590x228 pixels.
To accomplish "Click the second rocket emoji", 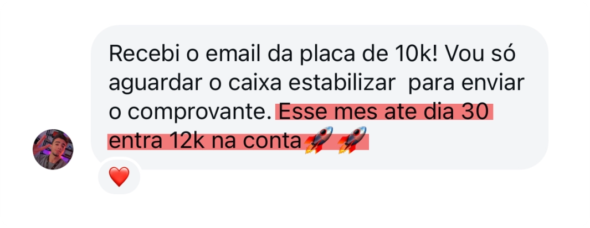I will coord(352,140).
